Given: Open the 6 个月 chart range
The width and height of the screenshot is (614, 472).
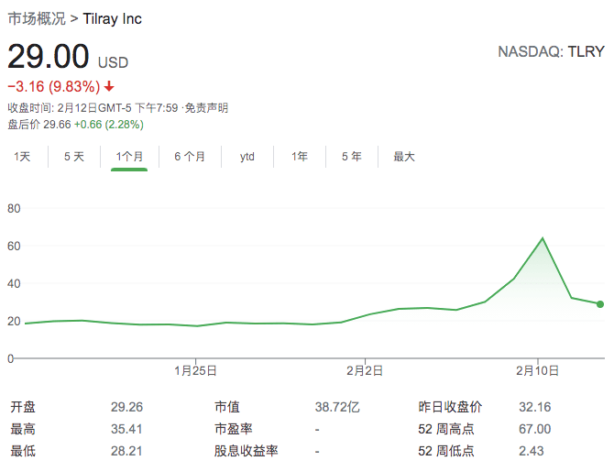Looking at the screenshot, I should 190,157.
